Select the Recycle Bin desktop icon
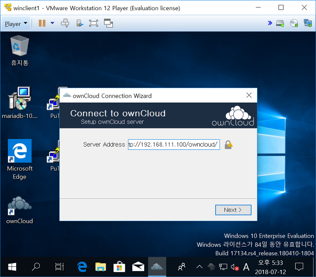 [19, 51]
